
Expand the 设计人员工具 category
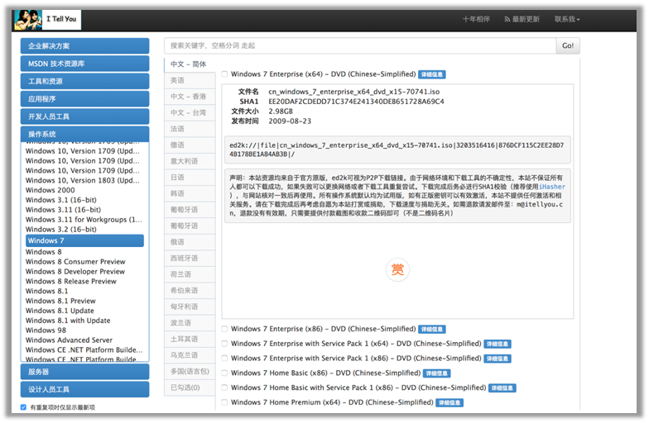pos(84,390)
